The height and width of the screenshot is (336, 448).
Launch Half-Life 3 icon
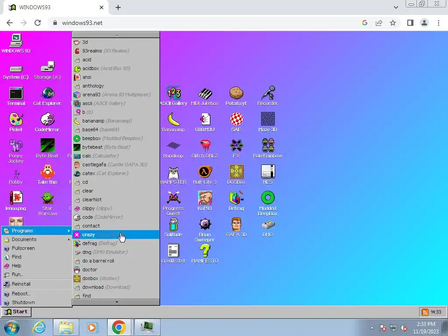pos(205,175)
